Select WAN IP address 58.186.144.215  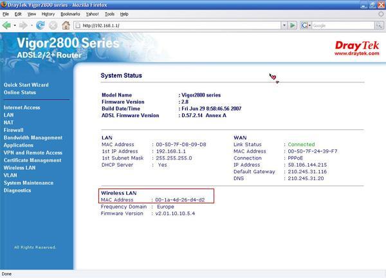(x=308, y=165)
